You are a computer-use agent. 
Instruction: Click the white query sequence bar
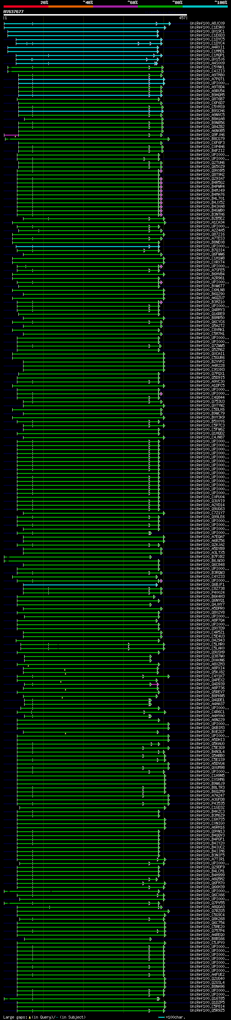[95, 15]
